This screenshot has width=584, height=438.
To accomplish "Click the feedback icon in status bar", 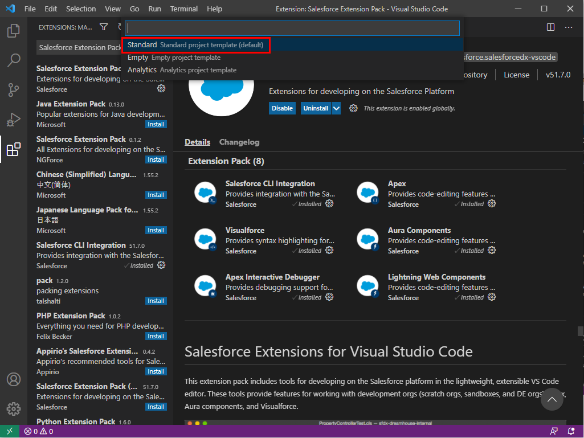I will click(x=554, y=431).
